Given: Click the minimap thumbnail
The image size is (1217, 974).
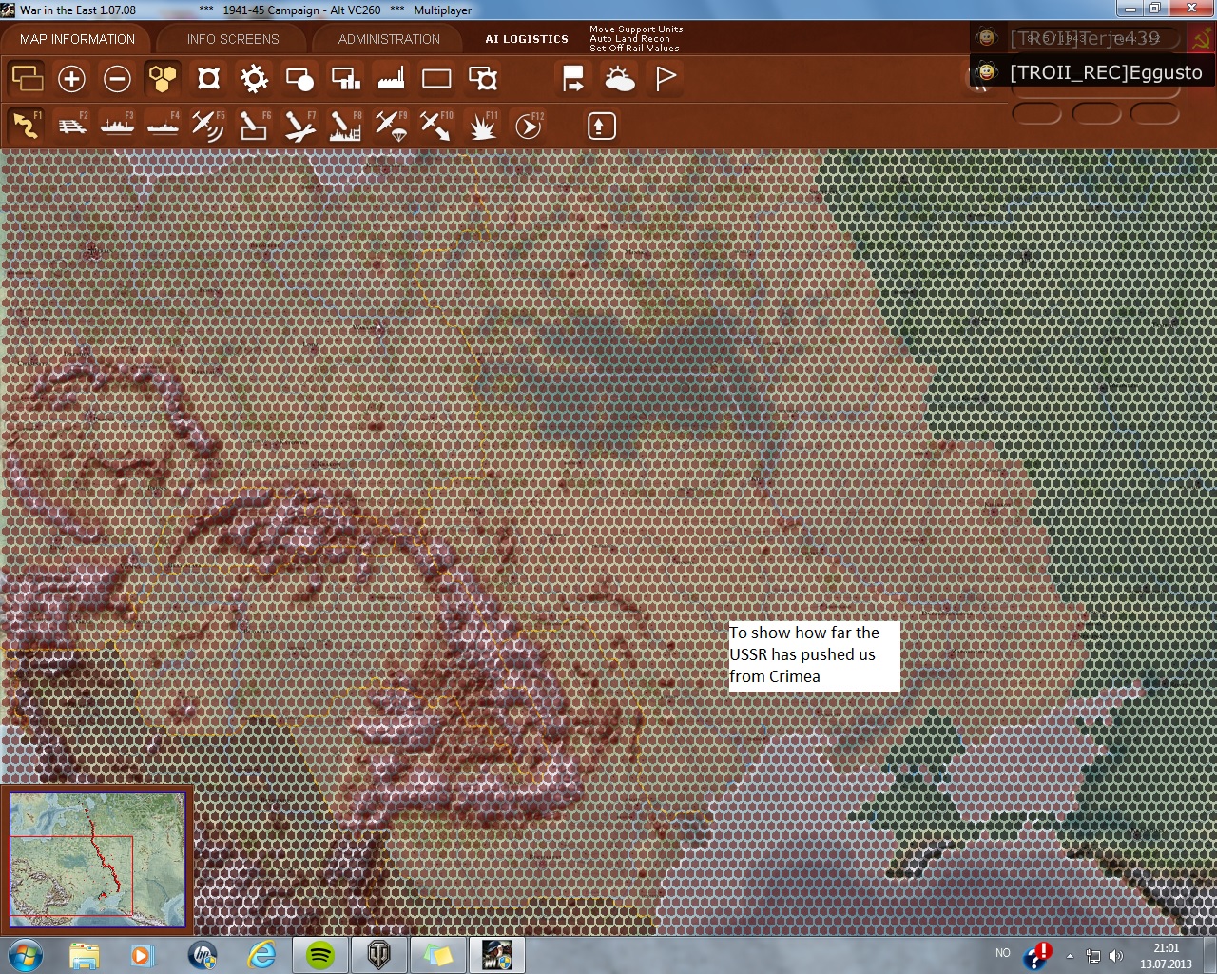Looking at the screenshot, I should (97, 860).
